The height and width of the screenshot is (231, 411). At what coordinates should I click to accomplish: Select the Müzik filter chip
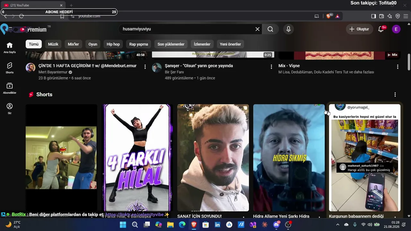(x=53, y=44)
